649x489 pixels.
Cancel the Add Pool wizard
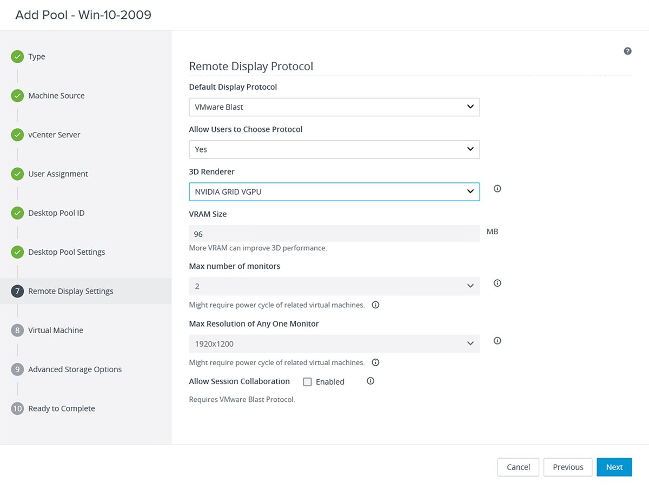(518, 467)
